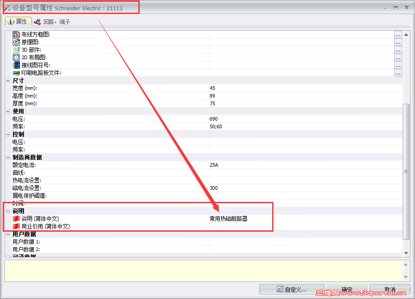Image resolution: width=415 pixels, height=299 pixels.
Task: Click the 自定义 button
Action: pos(292,290)
